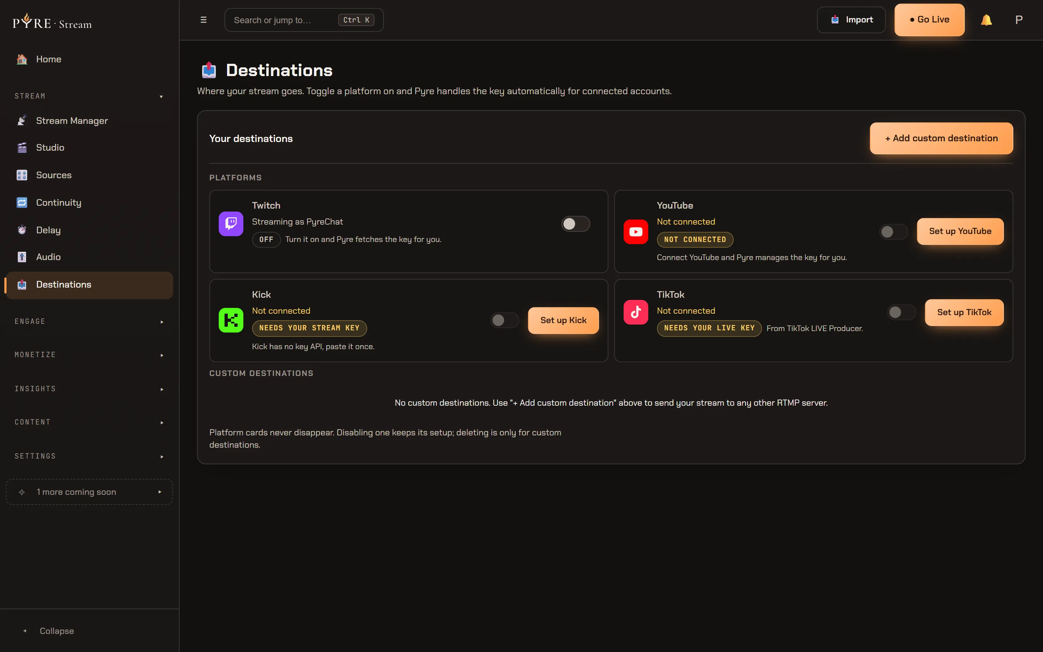The height and width of the screenshot is (652, 1043).
Task: Click the Pyre Stream flame logo
Action: point(52,22)
